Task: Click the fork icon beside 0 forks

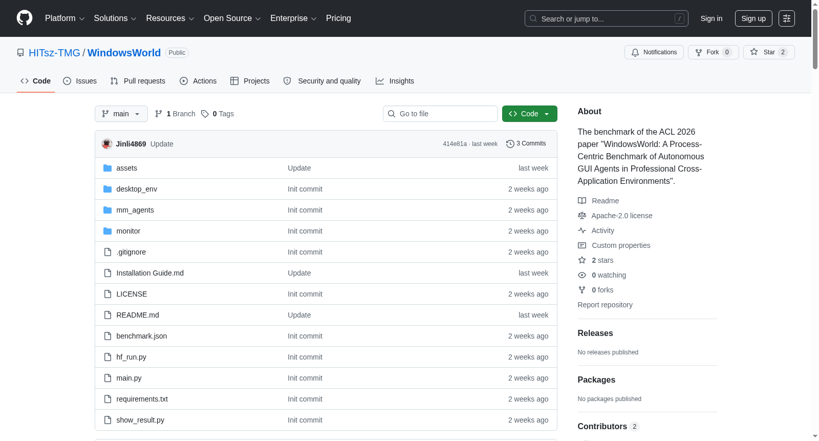Action: point(582,290)
